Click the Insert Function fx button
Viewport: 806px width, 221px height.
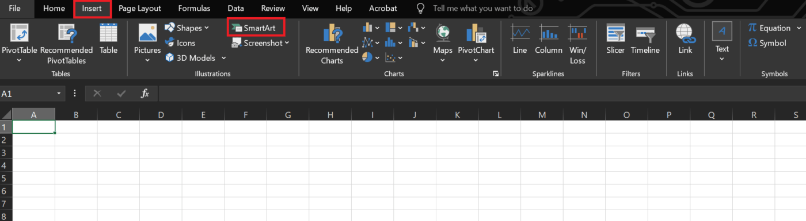click(145, 94)
